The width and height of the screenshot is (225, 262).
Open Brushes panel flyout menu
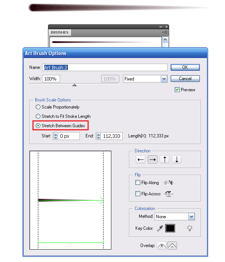[x=165, y=32]
